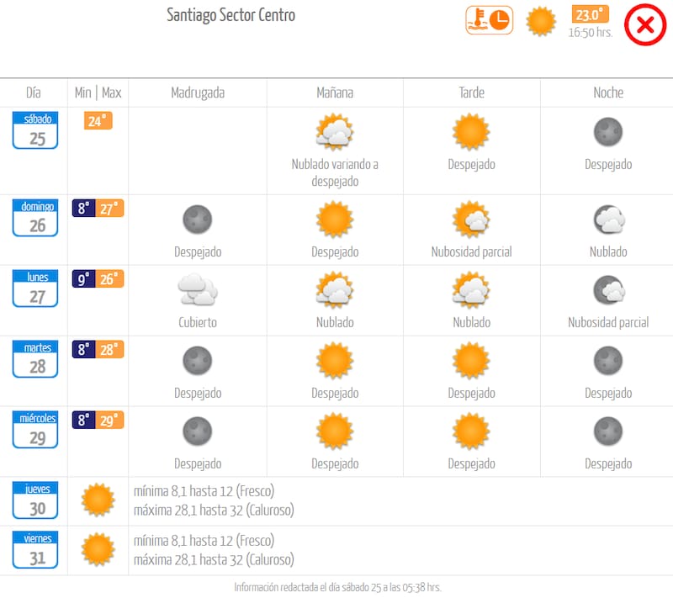Image resolution: width=673 pixels, height=598 pixels.
Task: Select the lunes 27 calendar icon
Action: pyautogui.click(x=35, y=288)
